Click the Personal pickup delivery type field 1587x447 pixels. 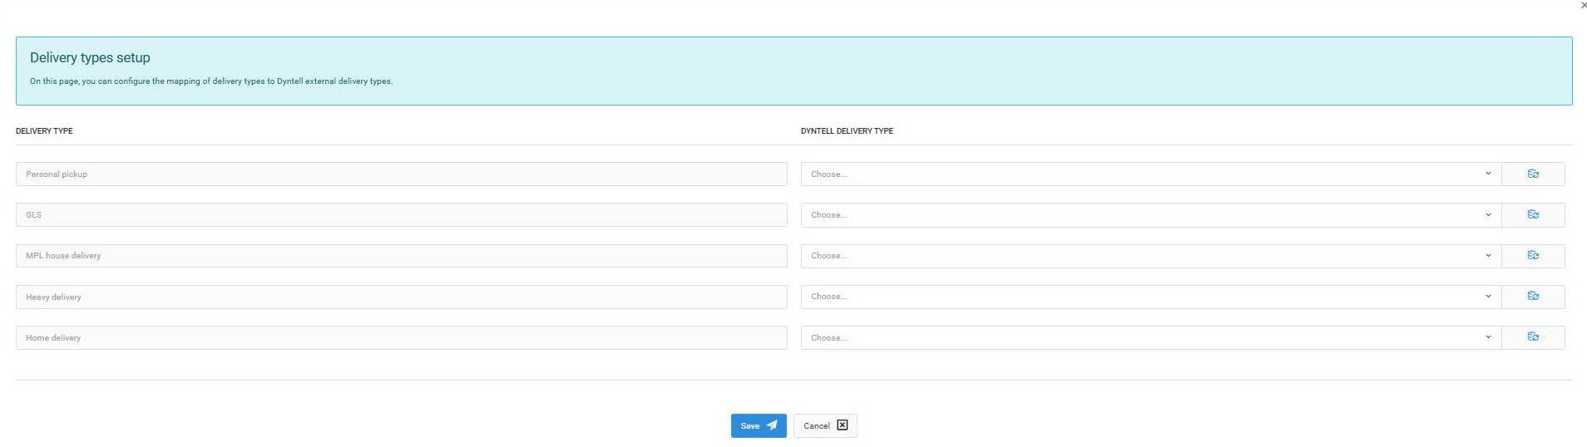[x=401, y=174]
